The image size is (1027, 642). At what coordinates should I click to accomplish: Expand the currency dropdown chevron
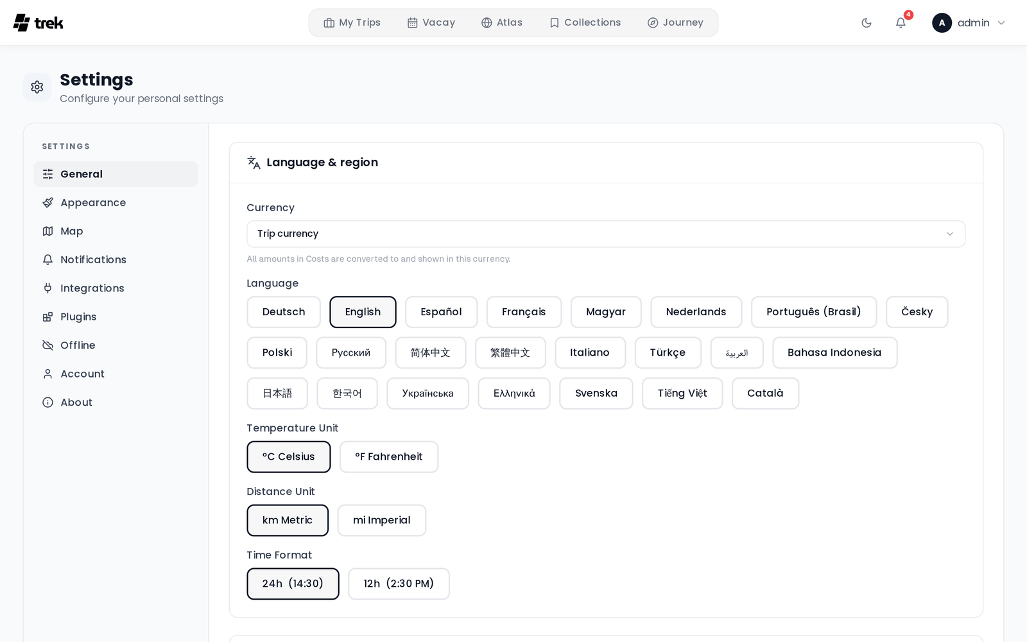tap(950, 234)
